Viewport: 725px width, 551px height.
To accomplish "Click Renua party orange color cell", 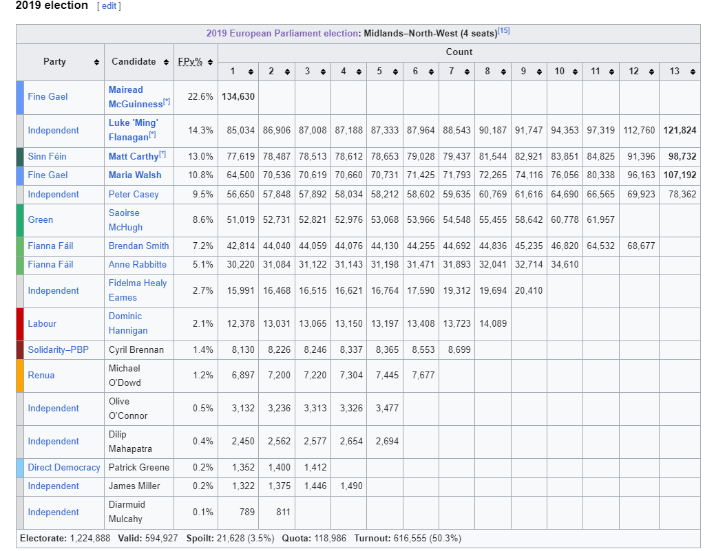I will click(x=20, y=376).
